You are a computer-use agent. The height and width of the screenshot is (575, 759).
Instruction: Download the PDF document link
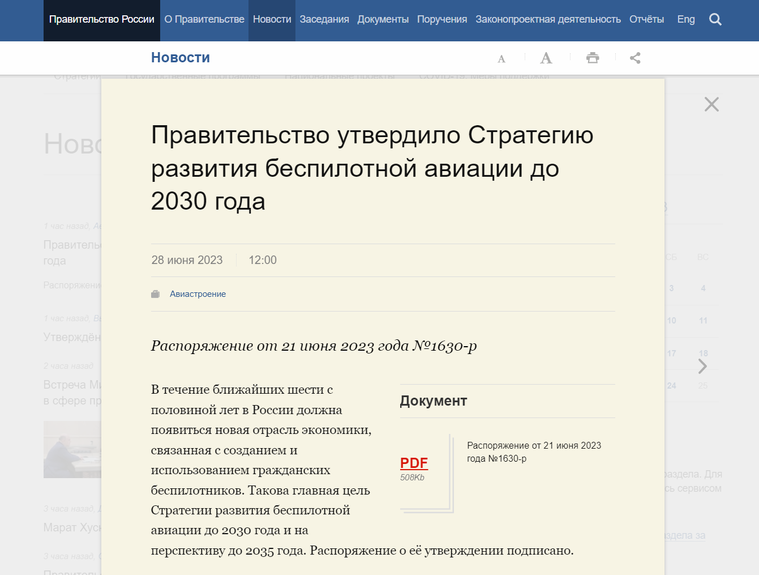tap(414, 463)
